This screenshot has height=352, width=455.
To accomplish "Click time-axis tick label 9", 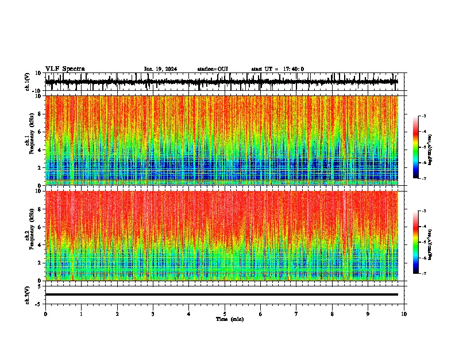I will (x=368, y=314).
